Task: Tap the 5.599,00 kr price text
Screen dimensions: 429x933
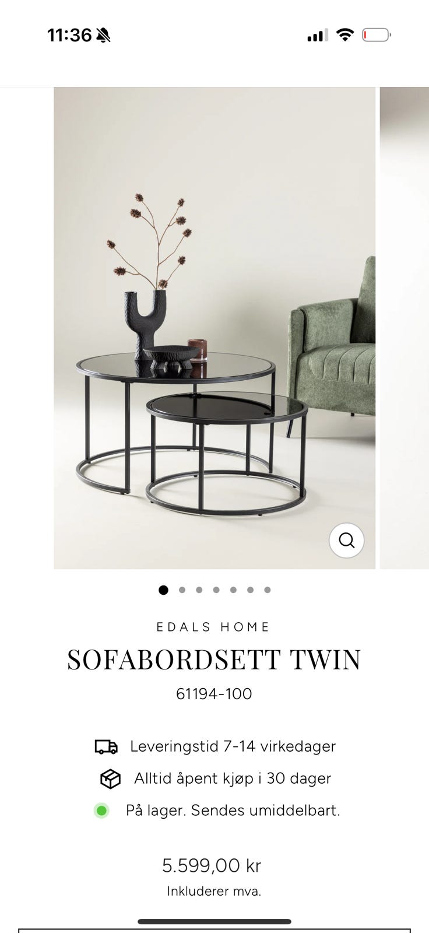Action: coord(212,866)
